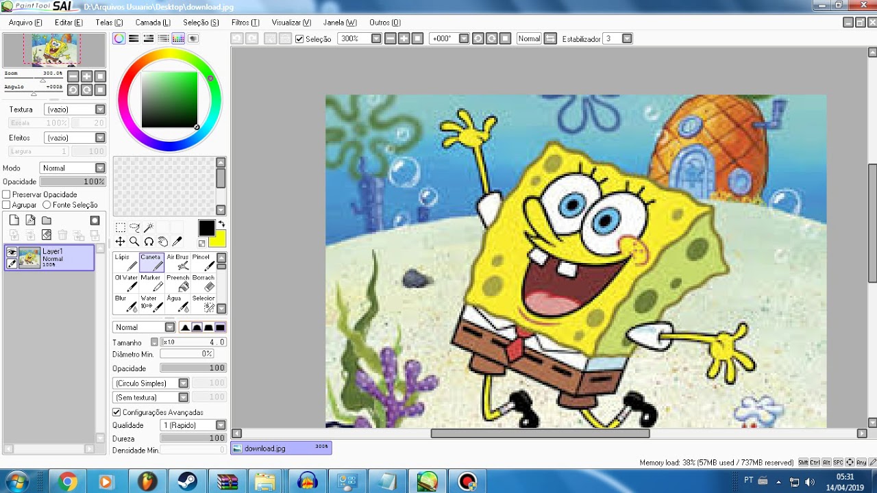The height and width of the screenshot is (493, 877).
Task: Select the Borracha eraser tool
Action: pyautogui.click(x=203, y=283)
